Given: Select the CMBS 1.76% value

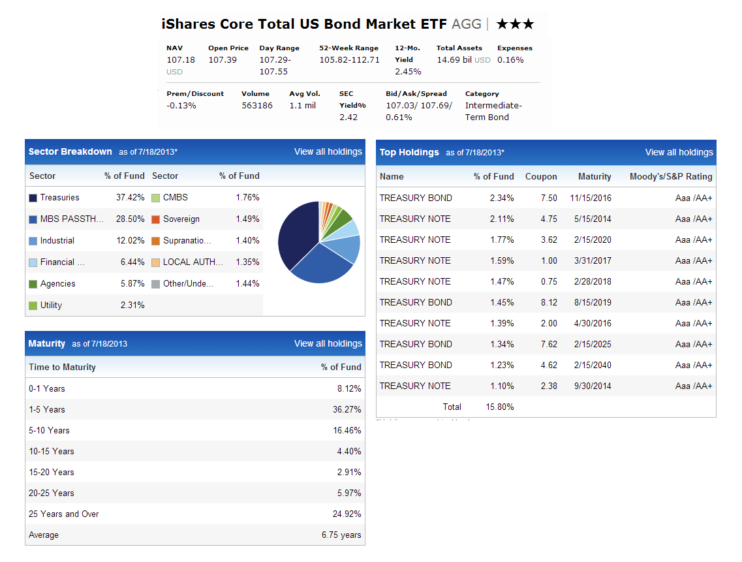Looking at the screenshot, I should click(247, 197).
